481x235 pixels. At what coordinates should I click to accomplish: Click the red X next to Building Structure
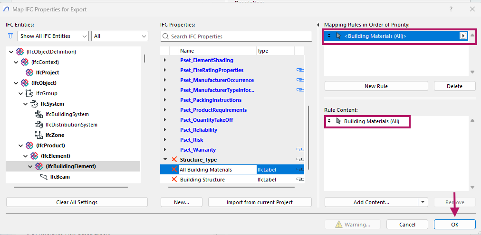pos(174,180)
